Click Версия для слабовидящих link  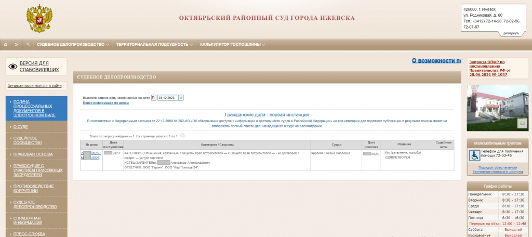point(39,67)
